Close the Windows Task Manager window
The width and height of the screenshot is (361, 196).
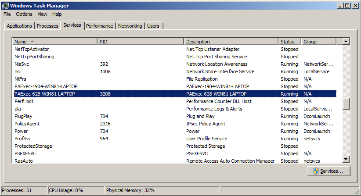(355, 6)
